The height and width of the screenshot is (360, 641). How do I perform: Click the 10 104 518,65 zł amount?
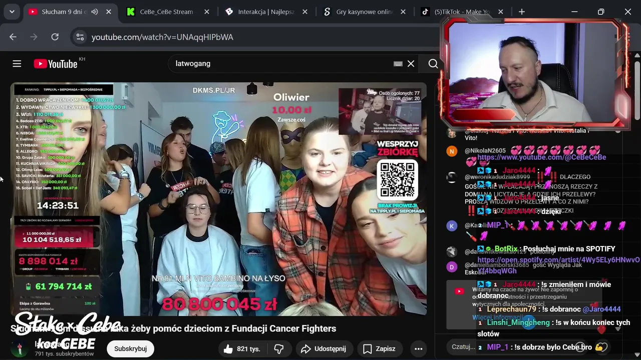point(52,239)
